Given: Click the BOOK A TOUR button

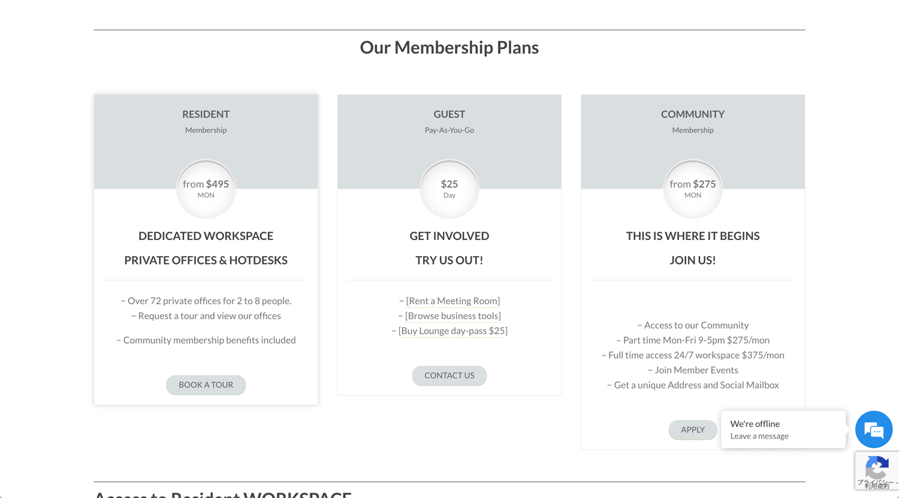Looking at the screenshot, I should (x=206, y=385).
